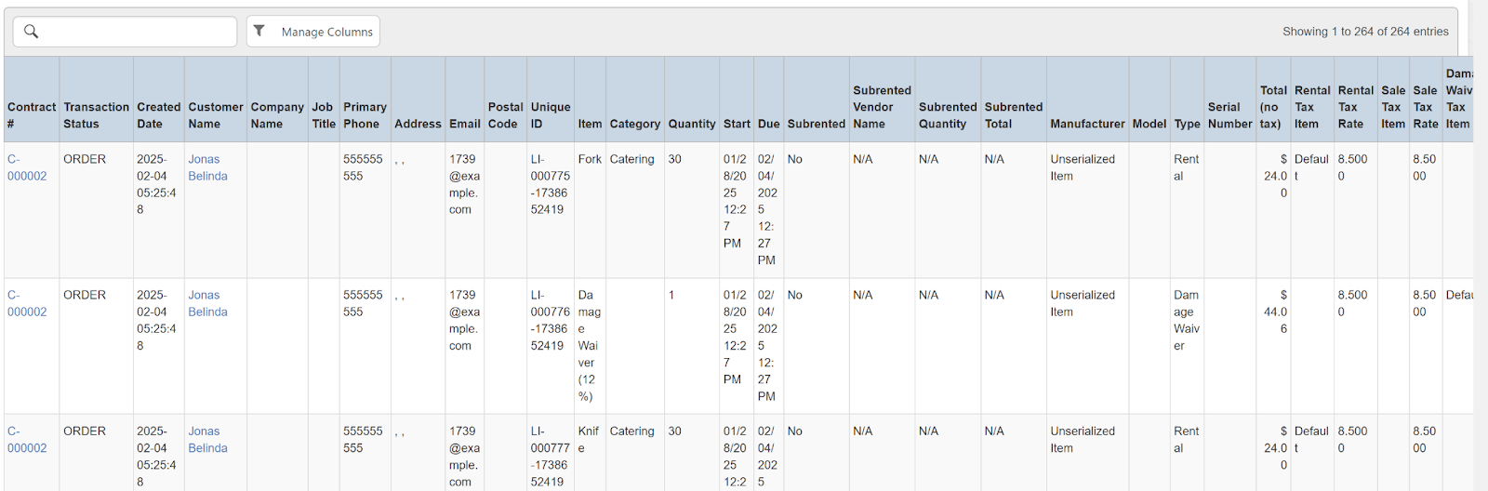Viewport: 1488px width, 491px height.
Task: Sort table by Customer Name header
Action: (x=215, y=115)
